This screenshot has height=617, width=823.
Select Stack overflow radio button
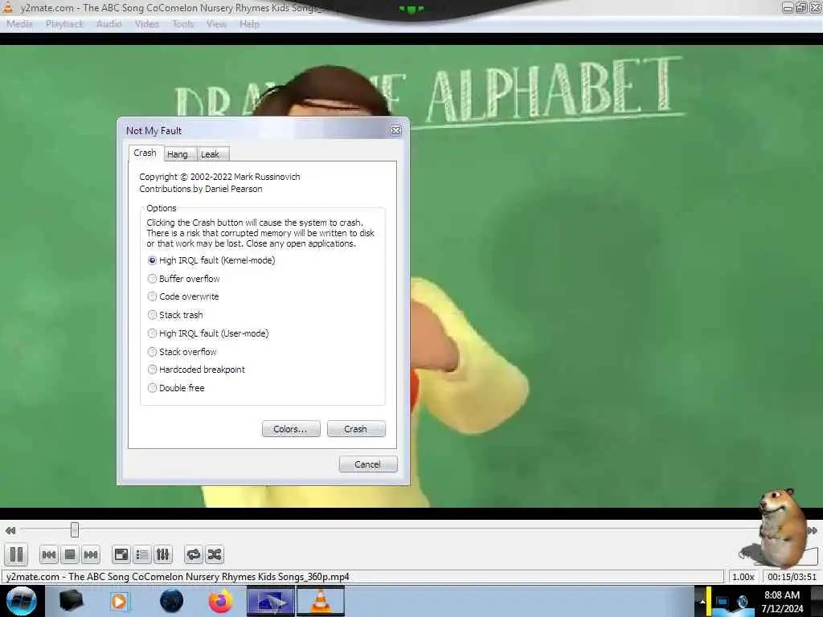click(x=182, y=352)
